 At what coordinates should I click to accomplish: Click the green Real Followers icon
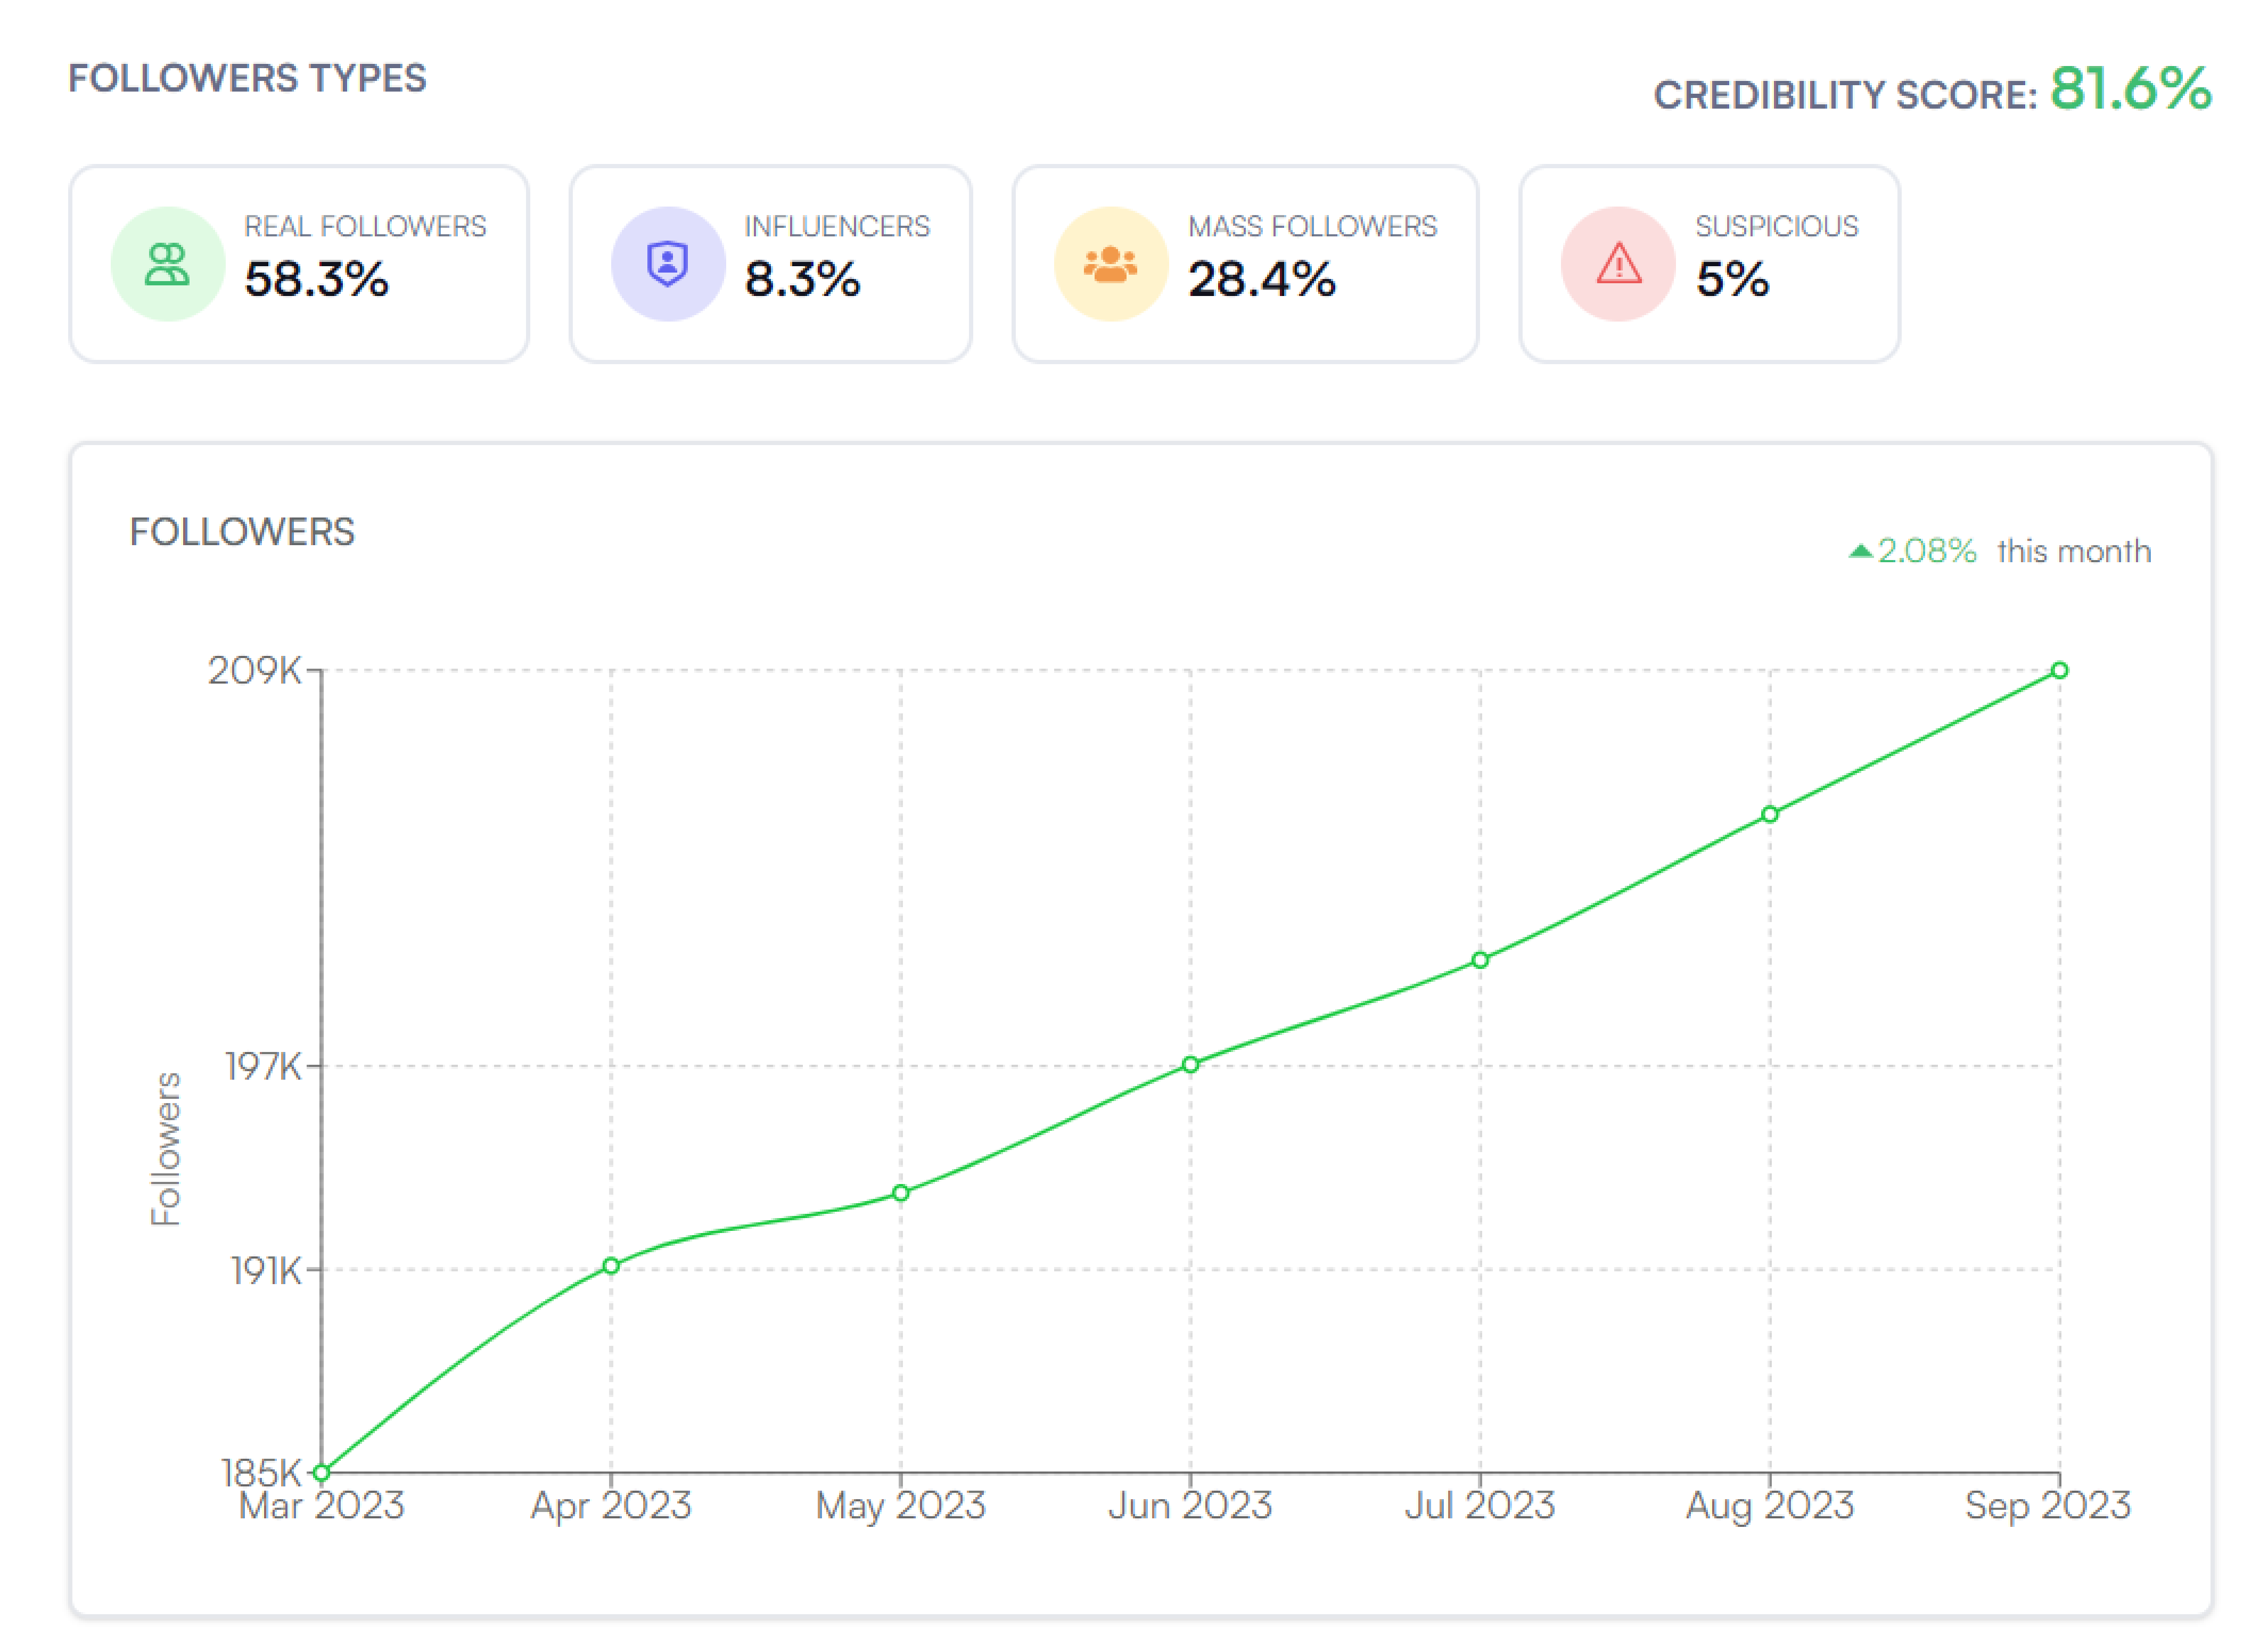coord(167,265)
